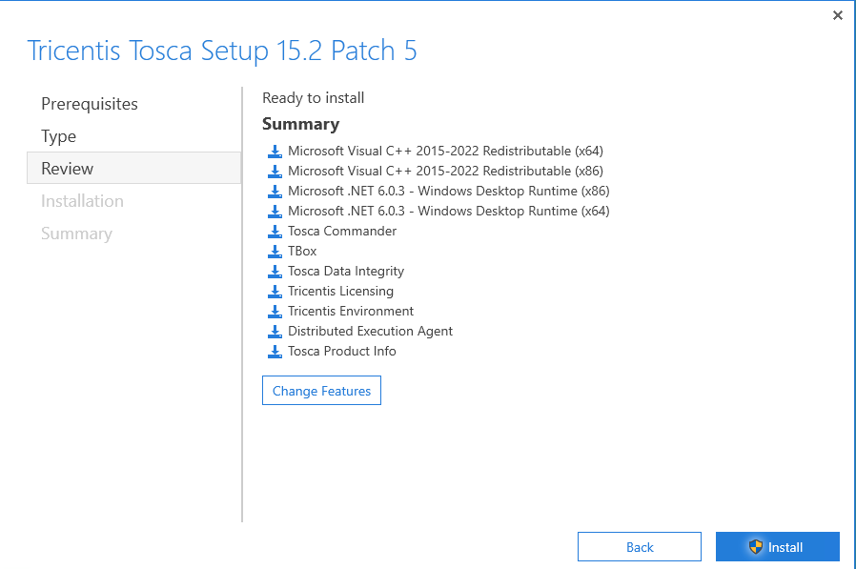856x569 pixels.
Task: Select the Review step in sidebar
Action: pos(68,169)
